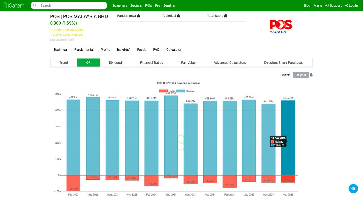Click the 0.300 (1.69%) price text

point(63,23)
